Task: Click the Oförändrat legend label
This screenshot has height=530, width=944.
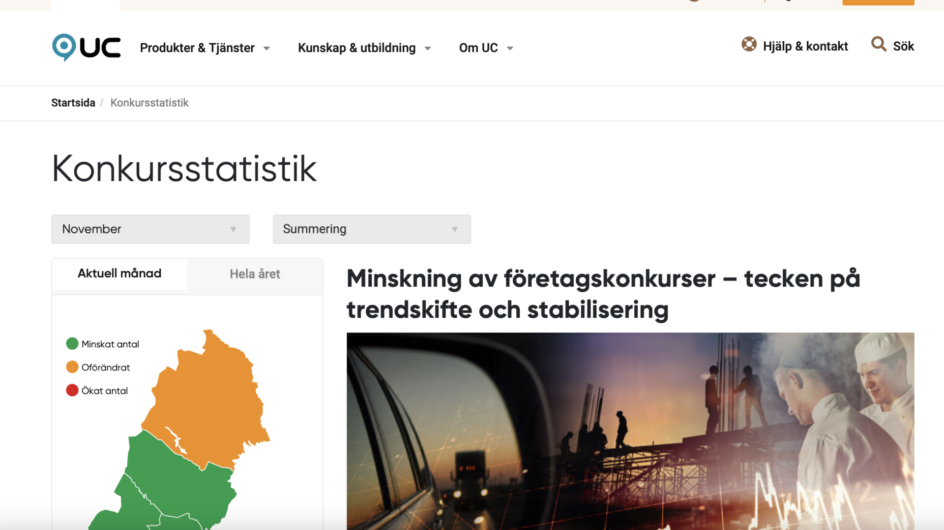Action: [x=106, y=367]
